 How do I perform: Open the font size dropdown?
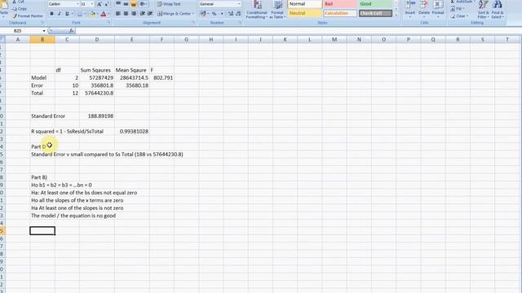pos(92,4)
